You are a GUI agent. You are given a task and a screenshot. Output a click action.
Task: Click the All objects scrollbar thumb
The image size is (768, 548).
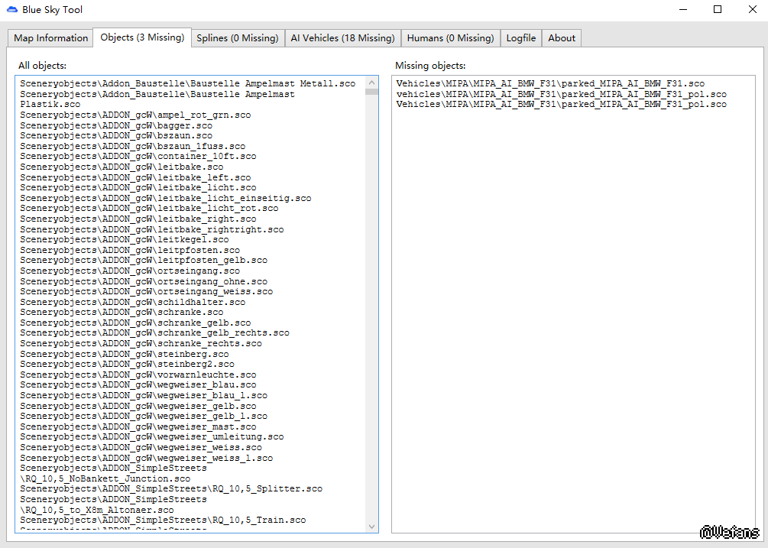coord(371,91)
